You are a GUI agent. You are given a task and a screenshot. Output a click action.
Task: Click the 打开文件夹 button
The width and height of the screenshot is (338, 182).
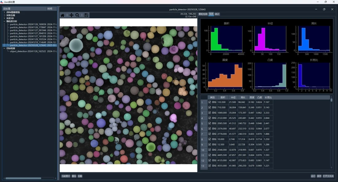[x=328, y=176]
